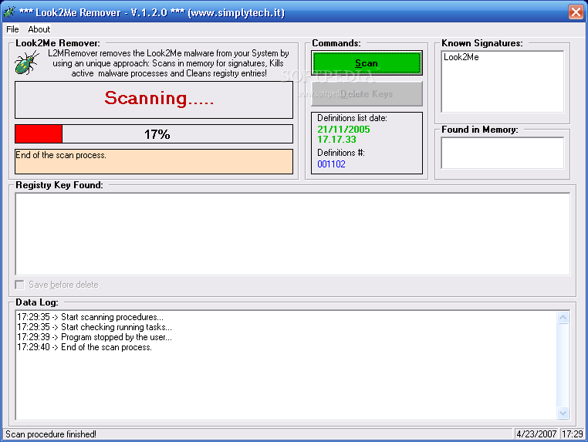588x442 pixels.
Task: Close the Look2Me Remover window
Action: click(x=576, y=12)
